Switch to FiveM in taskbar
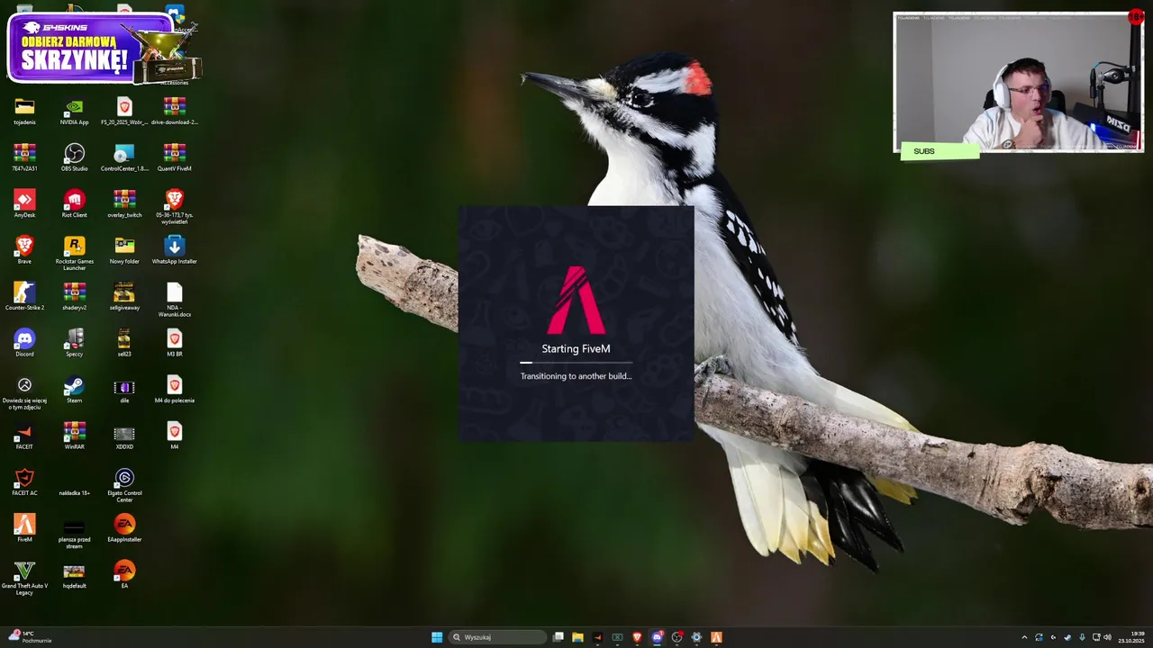 coord(716,637)
